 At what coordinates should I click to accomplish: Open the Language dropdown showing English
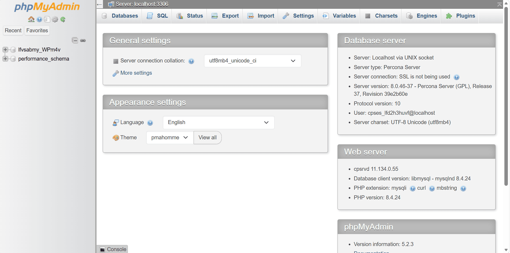coord(218,122)
